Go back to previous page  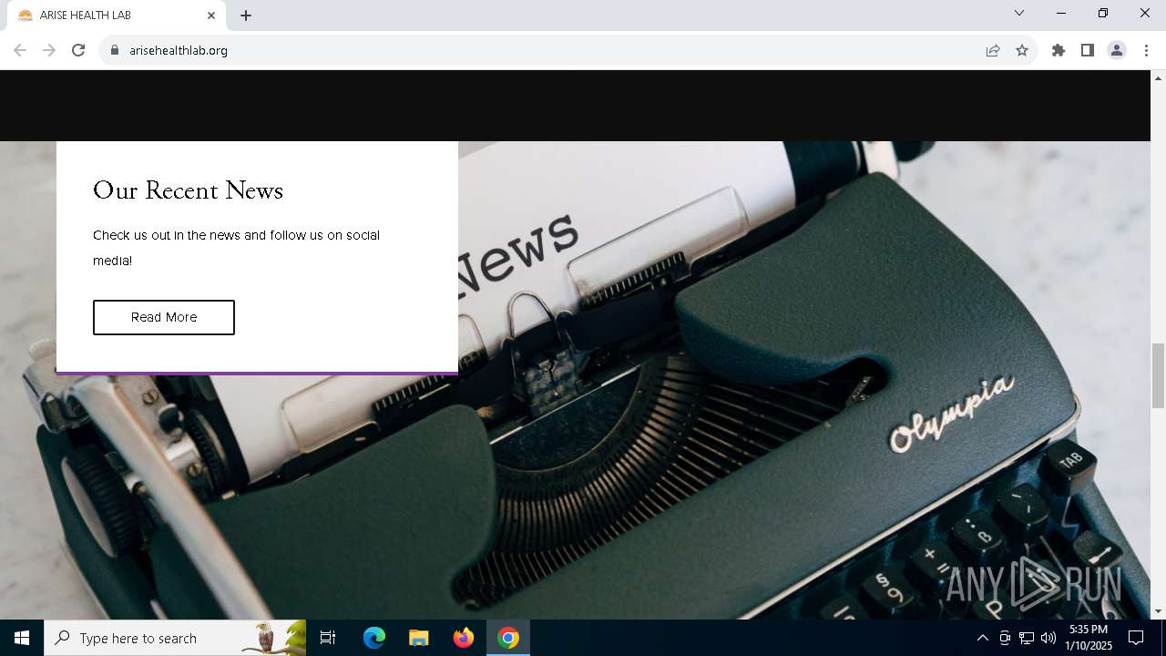pyautogui.click(x=20, y=50)
